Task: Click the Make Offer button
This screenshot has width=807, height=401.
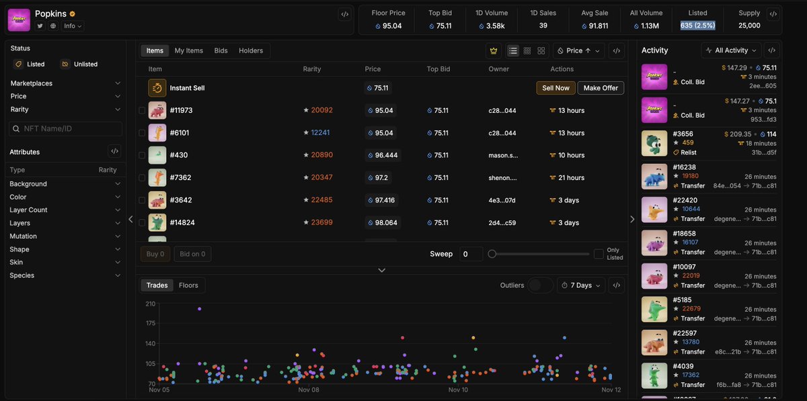Action: pos(601,88)
